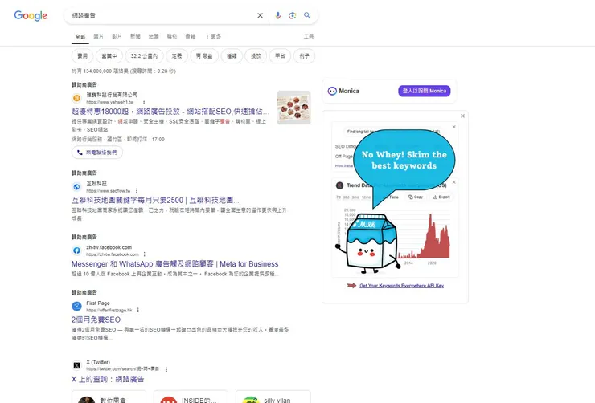595x403 pixels.
Task: Switch to the 新聞 tab
Action: pos(135,36)
